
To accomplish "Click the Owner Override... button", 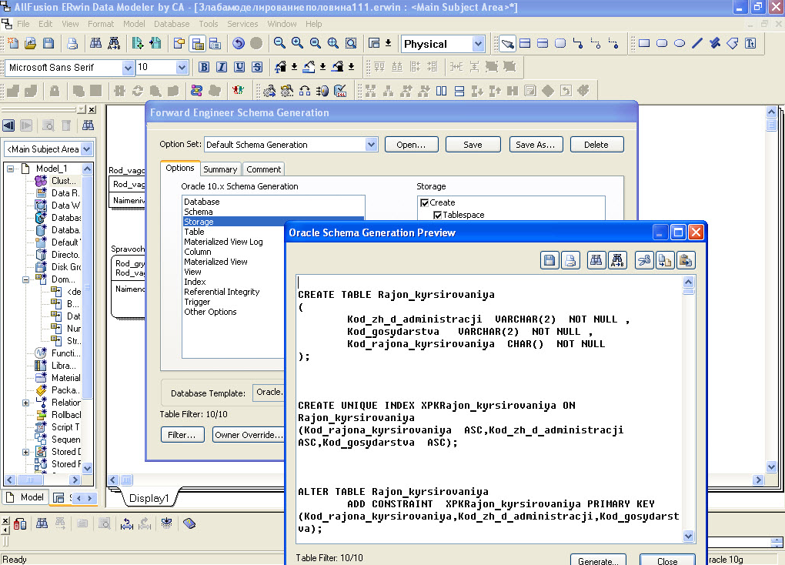I will point(249,435).
